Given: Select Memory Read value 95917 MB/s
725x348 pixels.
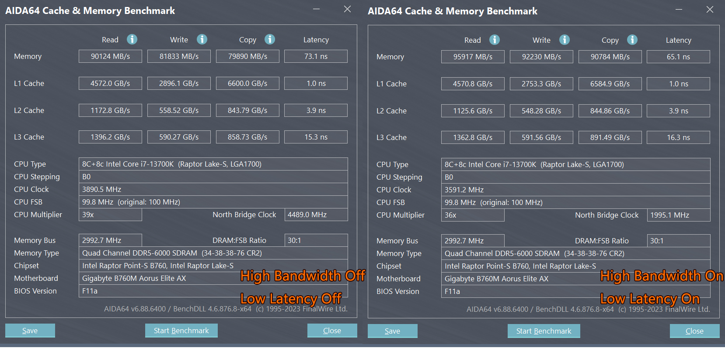Looking at the screenshot, I should point(473,57).
